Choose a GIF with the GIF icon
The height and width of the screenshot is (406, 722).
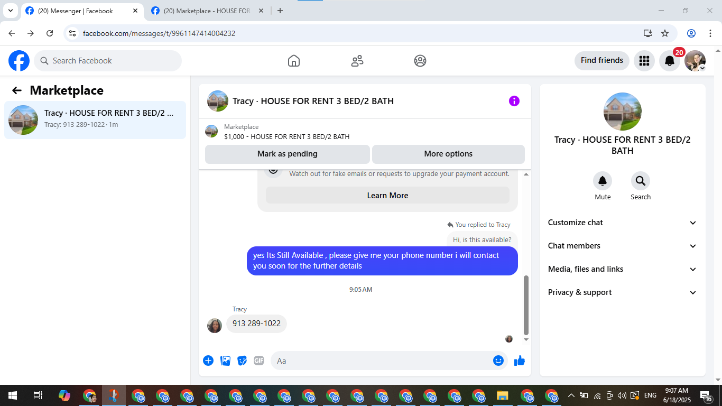pos(258,361)
